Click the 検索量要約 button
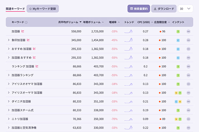Viewport: 199px width, 132px height. click(x=138, y=9)
